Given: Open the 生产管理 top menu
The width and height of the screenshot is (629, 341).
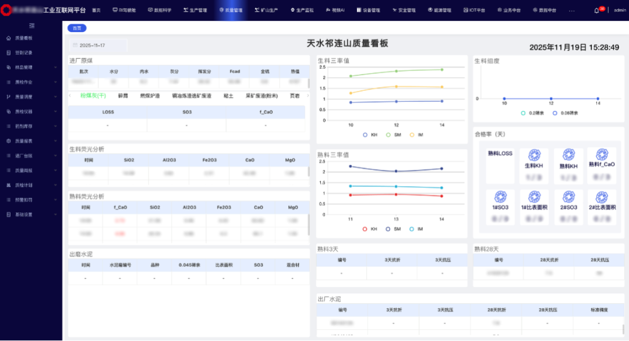Looking at the screenshot, I should tap(193, 10).
